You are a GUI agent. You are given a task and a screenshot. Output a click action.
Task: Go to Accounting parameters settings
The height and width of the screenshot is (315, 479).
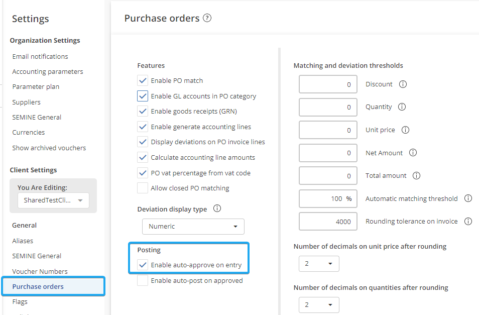48,72
